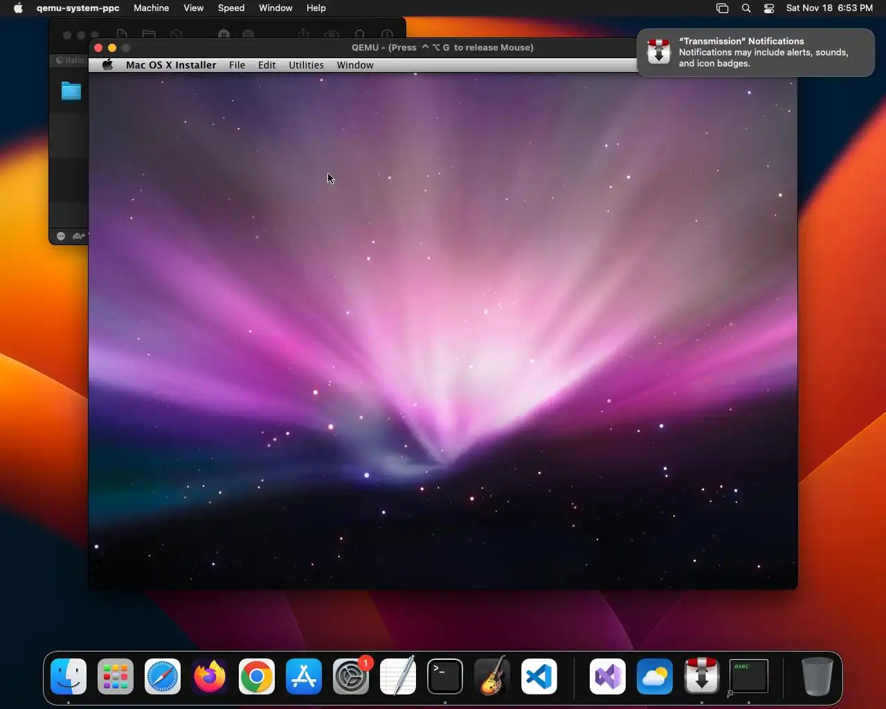Toggle the turtle speed limit in Transmission
This screenshot has height=709, width=886.
coord(79,236)
